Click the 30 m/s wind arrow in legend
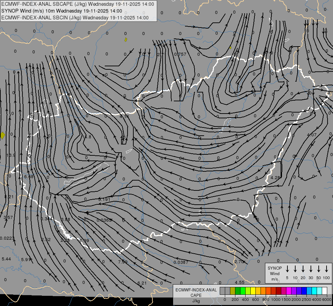Image resolution: width=333 pixels, height=306 pixels. coord(311,269)
